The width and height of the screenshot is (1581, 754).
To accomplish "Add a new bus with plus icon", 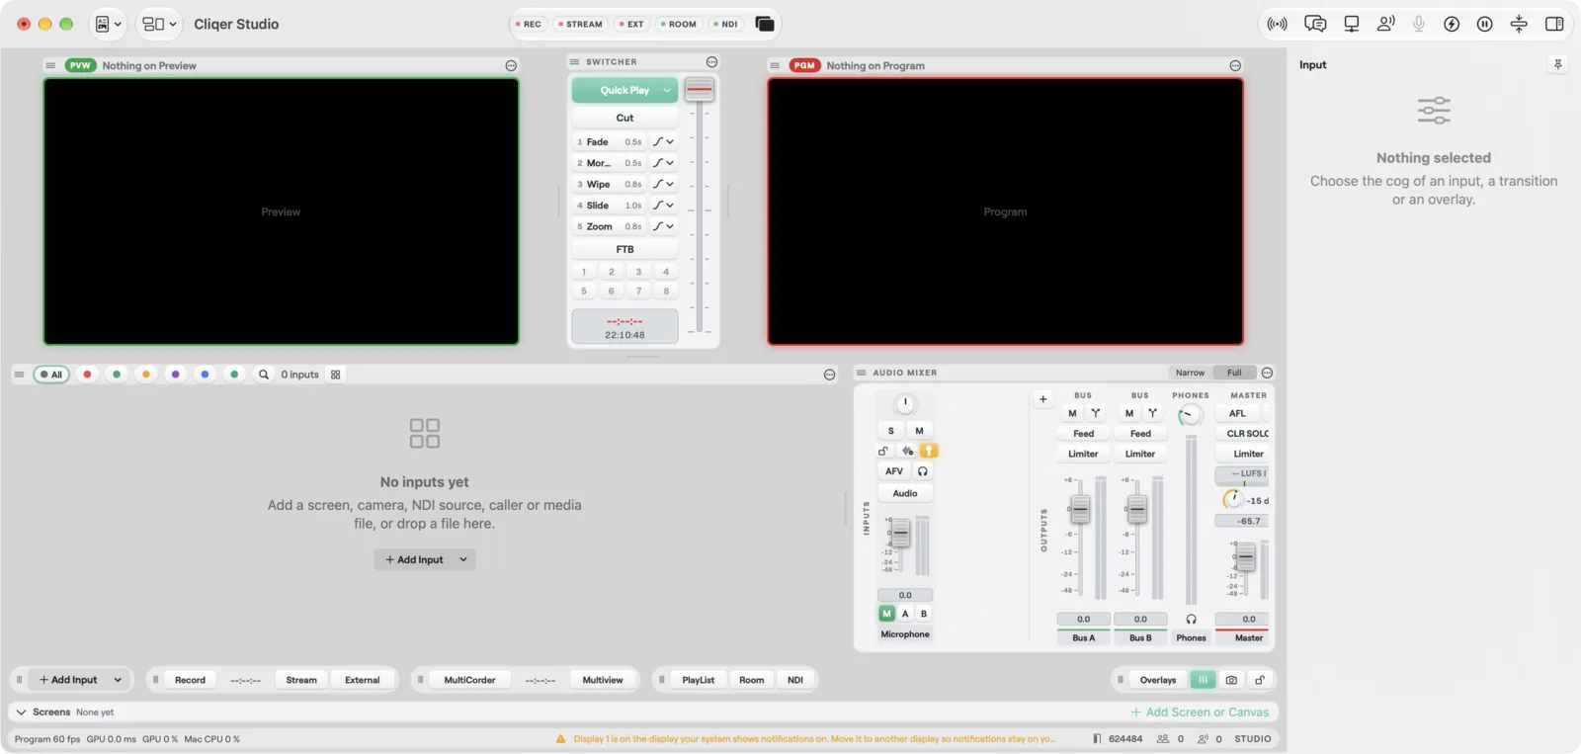I will click(1042, 399).
